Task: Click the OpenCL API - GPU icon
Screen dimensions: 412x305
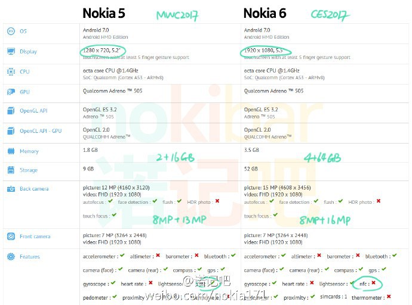Action: pyautogui.click(x=11, y=130)
